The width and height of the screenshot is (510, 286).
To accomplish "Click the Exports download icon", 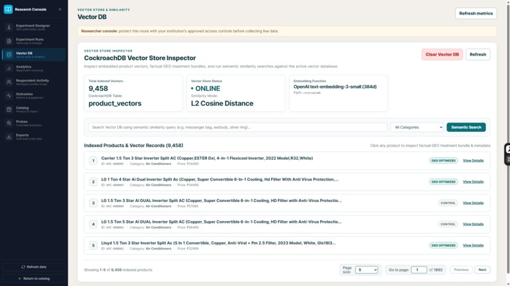I will 9,136.
